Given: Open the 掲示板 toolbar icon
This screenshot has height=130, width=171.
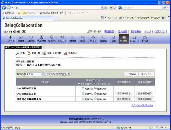Looking at the screenshot, I should click(83, 39).
